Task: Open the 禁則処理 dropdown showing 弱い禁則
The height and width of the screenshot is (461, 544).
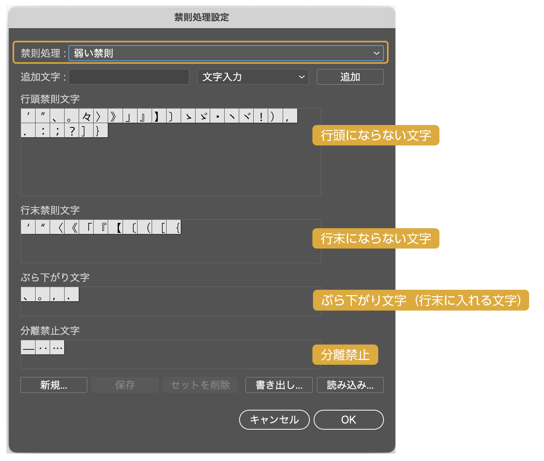Action: tap(226, 53)
